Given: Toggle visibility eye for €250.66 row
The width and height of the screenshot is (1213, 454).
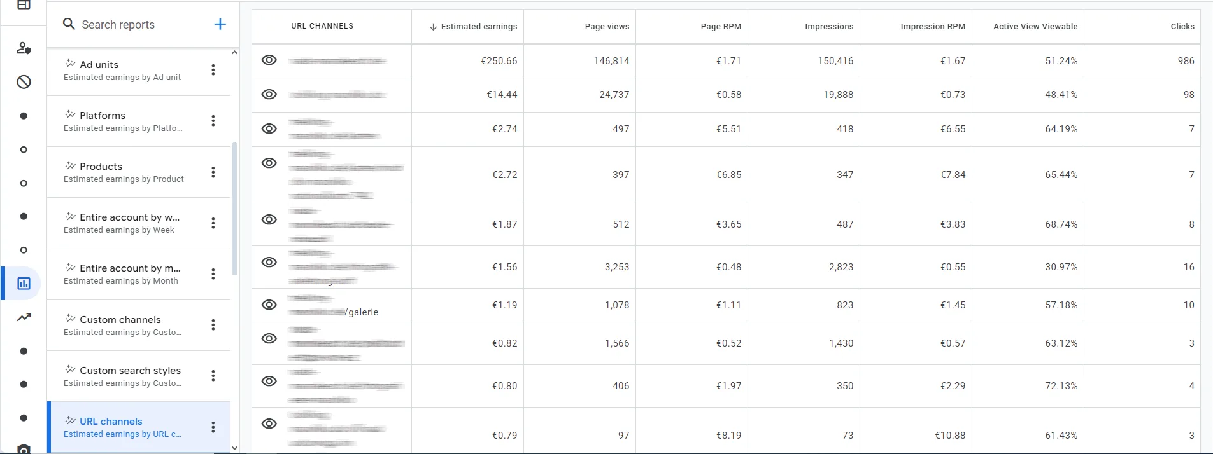Looking at the screenshot, I should click(x=269, y=60).
